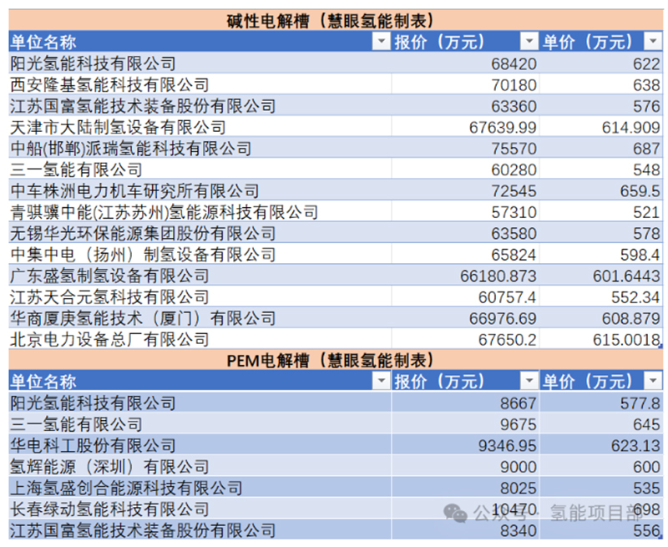Click PEM unit price 623.13
The width and height of the screenshot is (668, 547).
[635, 446]
